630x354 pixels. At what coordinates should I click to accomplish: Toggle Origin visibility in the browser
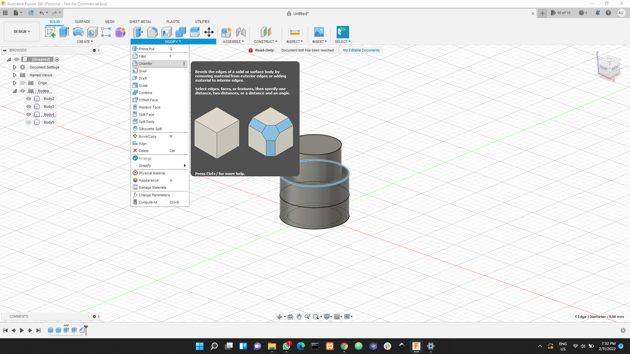tap(22, 83)
